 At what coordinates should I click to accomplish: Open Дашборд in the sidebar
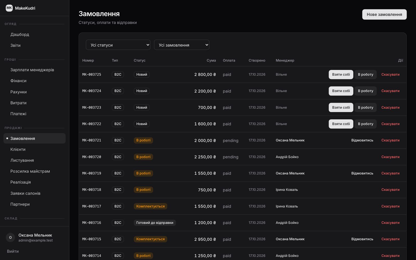coord(34,34)
